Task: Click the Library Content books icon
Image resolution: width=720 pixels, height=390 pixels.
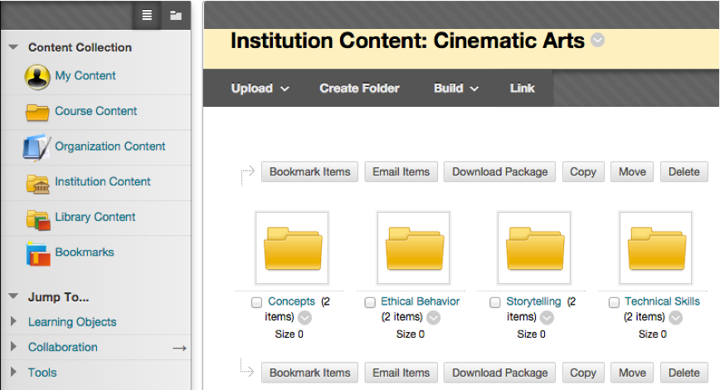Action: point(37,218)
